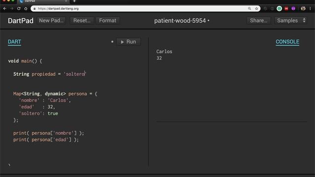Select the DartPad browser tab
Screen dimensions: 315x177
[43, 1]
